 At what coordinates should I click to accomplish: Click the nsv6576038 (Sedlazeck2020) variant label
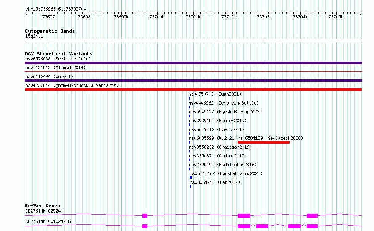58,59
